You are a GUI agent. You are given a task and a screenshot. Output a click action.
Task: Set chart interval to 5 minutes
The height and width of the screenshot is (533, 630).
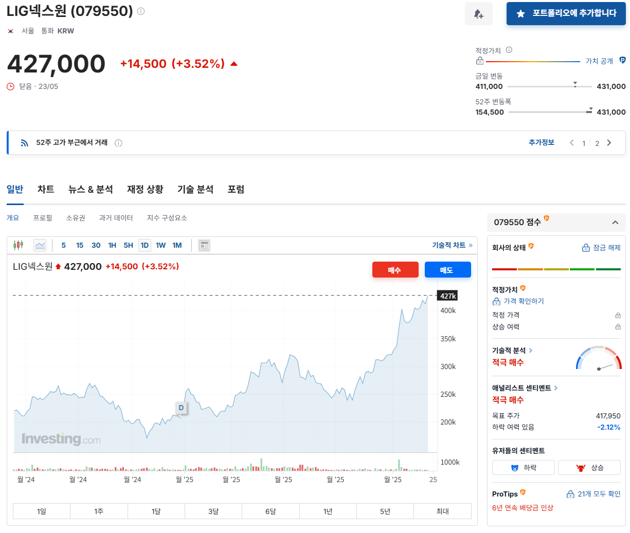click(64, 245)
